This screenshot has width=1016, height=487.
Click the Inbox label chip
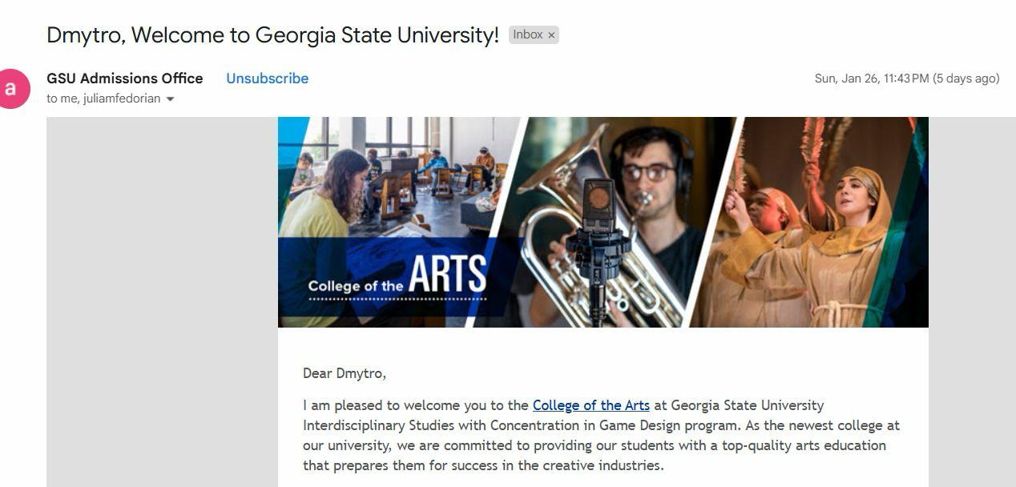pyautogui.click(x=528, y=35)
